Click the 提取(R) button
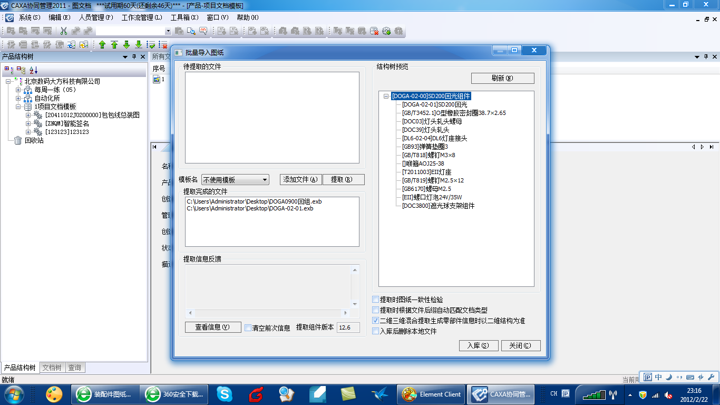 point(344,179)
